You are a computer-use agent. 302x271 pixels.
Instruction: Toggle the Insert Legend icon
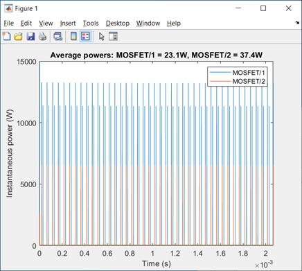85,37
